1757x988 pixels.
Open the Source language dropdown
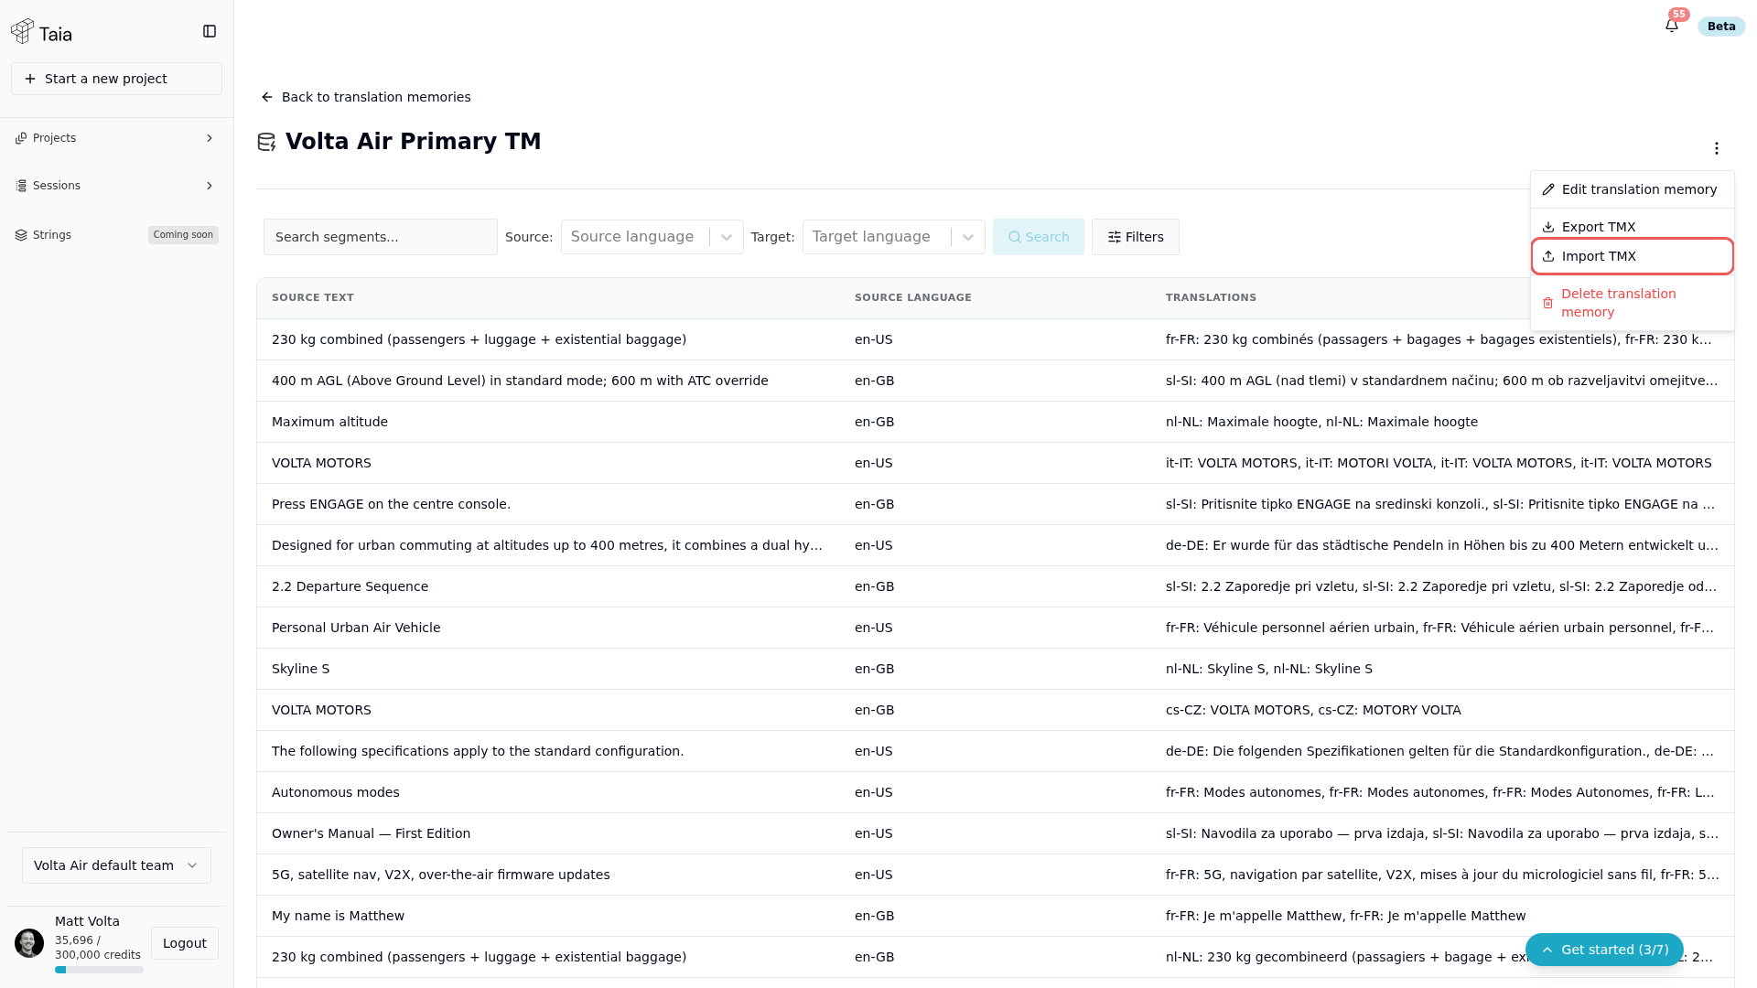coord(652,237)
